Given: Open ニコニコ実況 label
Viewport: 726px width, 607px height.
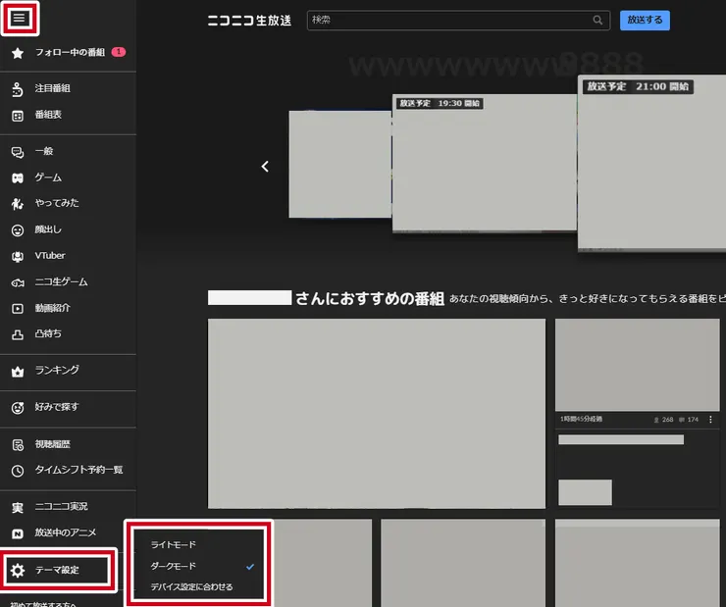Looking at the screenshot, I should click(x=61, y=507).
